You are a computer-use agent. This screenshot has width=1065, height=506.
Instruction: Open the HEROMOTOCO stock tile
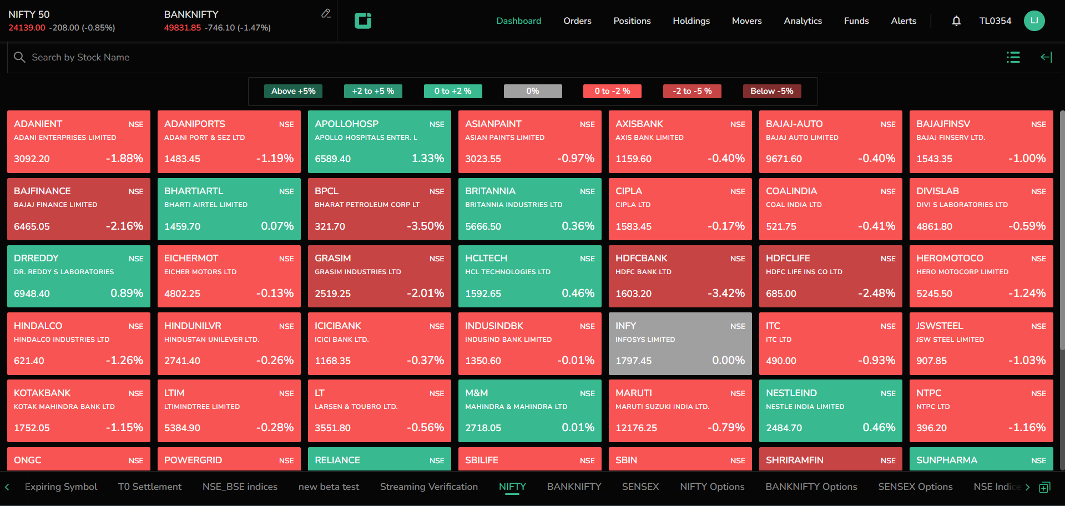pyautogui.click(x=981, y=276)
